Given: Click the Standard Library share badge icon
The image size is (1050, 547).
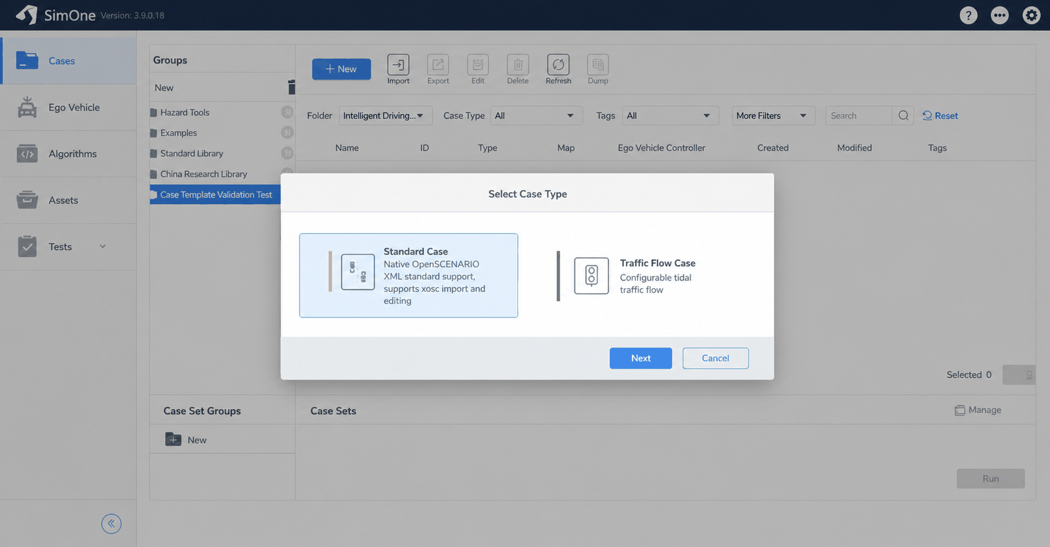Looking at the screenshot, I should (287, 153).
